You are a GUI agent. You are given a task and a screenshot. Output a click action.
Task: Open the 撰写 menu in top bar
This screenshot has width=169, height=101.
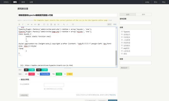pos(15,2)
